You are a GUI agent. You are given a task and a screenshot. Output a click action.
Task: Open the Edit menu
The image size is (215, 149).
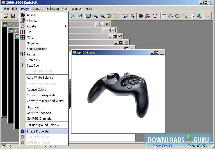(x=15, y=9)
